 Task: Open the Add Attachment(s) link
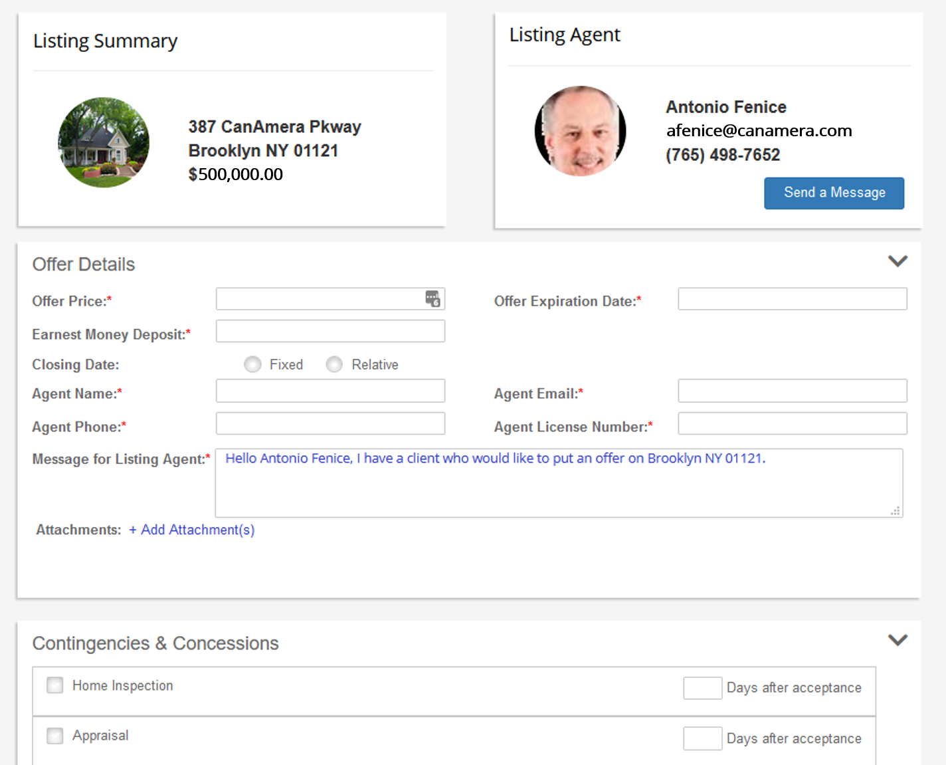[191, 530]
